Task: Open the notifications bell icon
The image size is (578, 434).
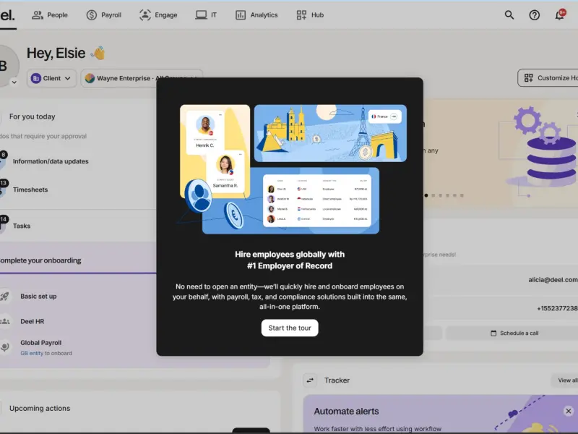Action: point(559,15)
